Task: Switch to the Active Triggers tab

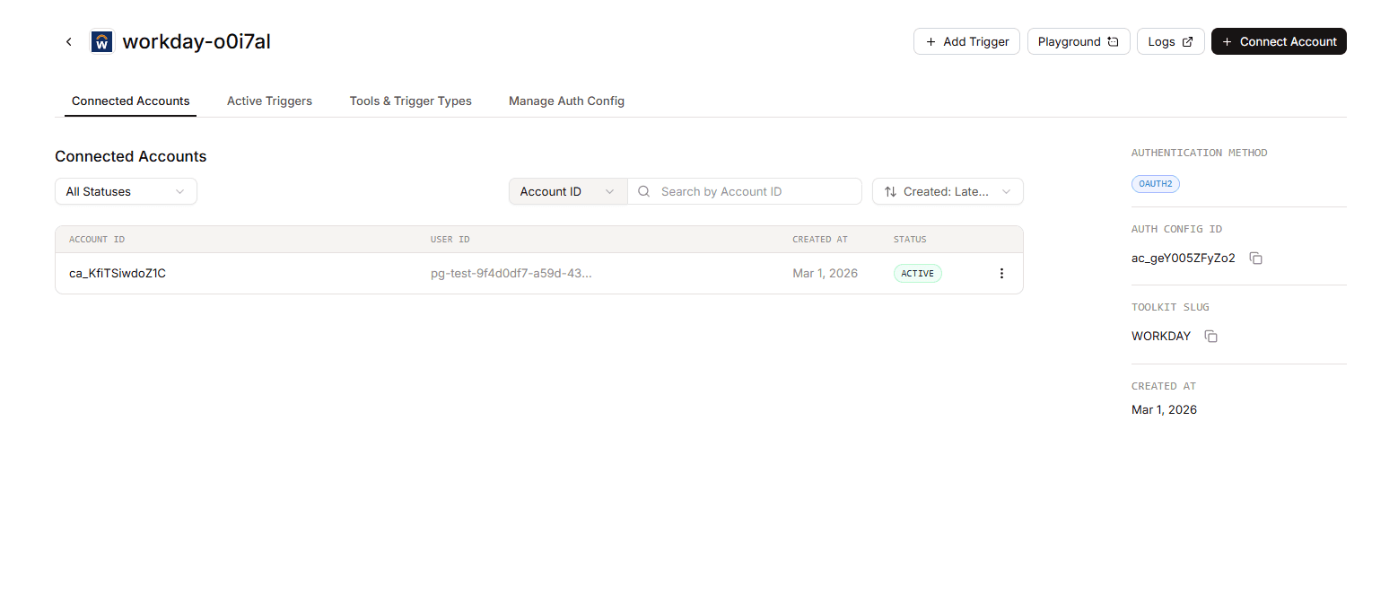Action: 269,101
